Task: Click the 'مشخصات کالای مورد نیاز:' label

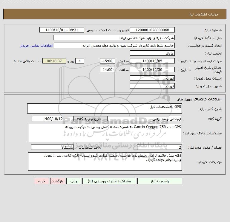Action: pos(203,133)
